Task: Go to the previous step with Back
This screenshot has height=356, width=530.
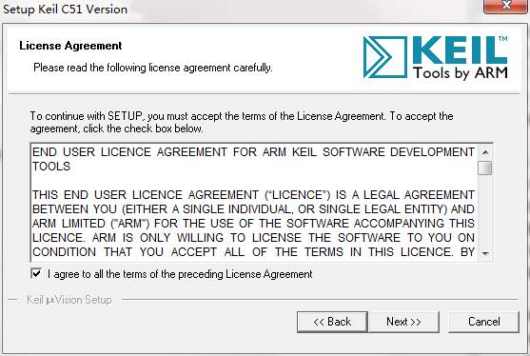Action: click(x=332, y=322)
